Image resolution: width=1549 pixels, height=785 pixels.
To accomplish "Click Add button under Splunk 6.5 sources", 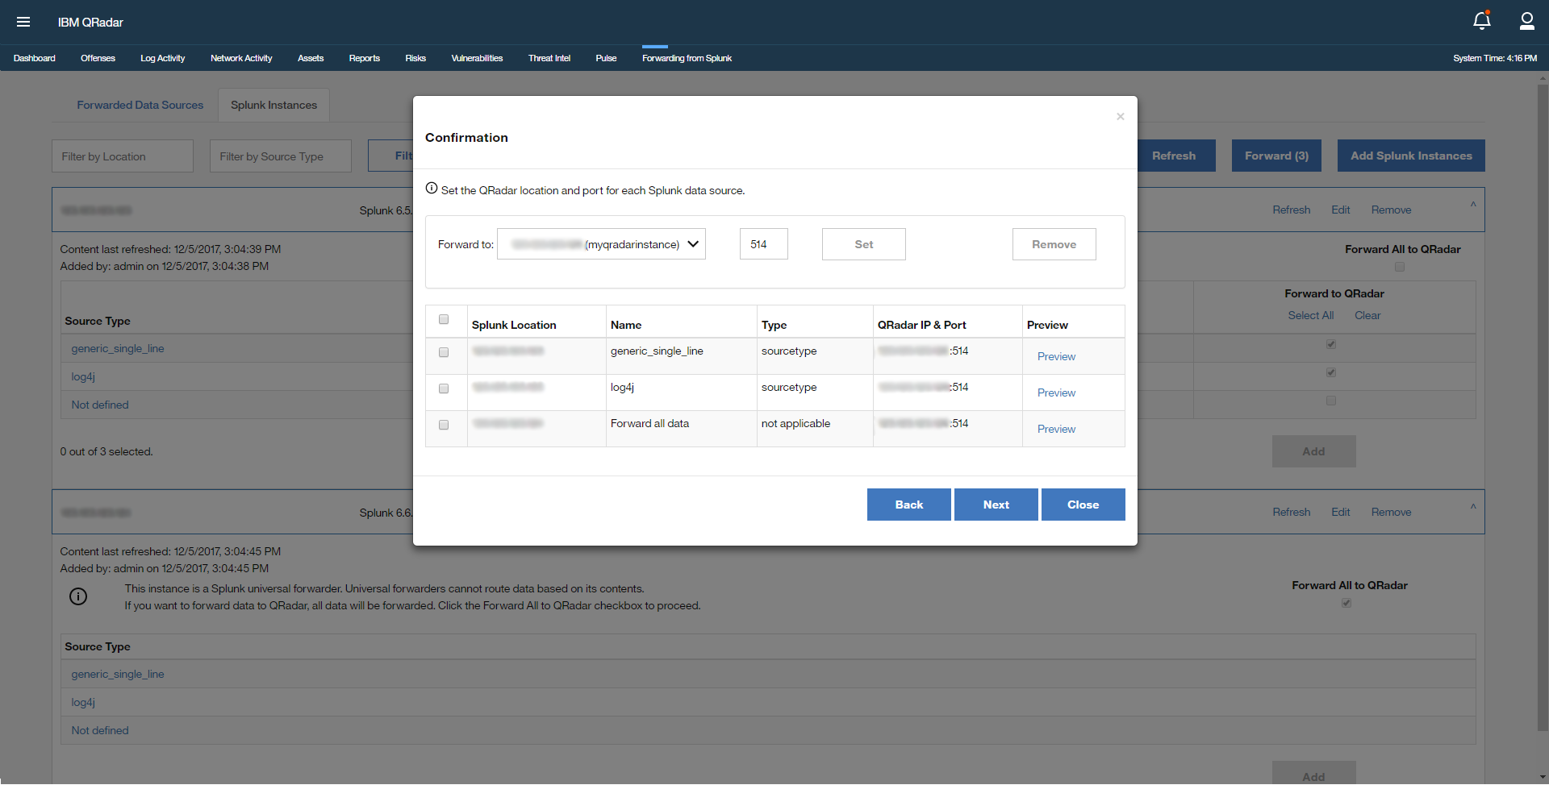I will 1314,451.
